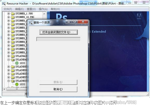The width and height of the screenshot is (150, 107).
Task: Click the SPINNER_10.PNG folder icon
Action: coord(13,17)
